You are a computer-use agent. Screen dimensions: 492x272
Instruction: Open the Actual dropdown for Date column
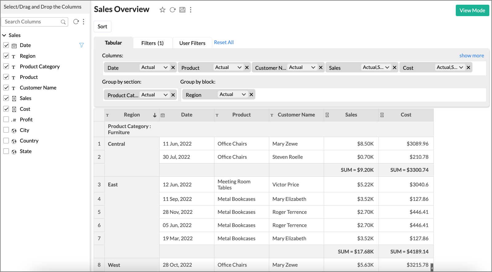pyautogui.click(x=154, y=67)
